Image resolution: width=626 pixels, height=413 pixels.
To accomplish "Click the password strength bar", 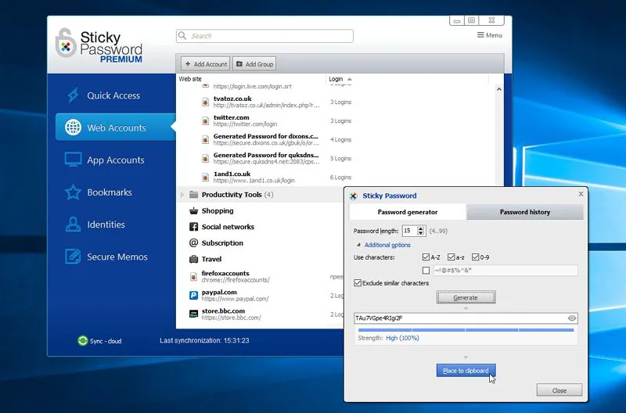I will tap(466, 330).
